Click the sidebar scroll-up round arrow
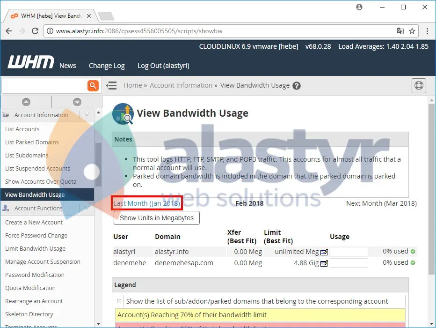Screen dimensions: 436x328 pos(26,102)
